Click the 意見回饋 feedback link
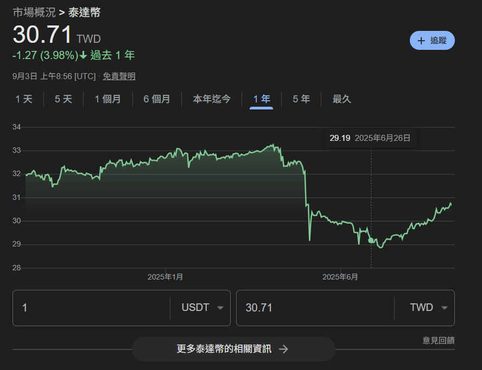482x370 pixels. tap(439, 340)
